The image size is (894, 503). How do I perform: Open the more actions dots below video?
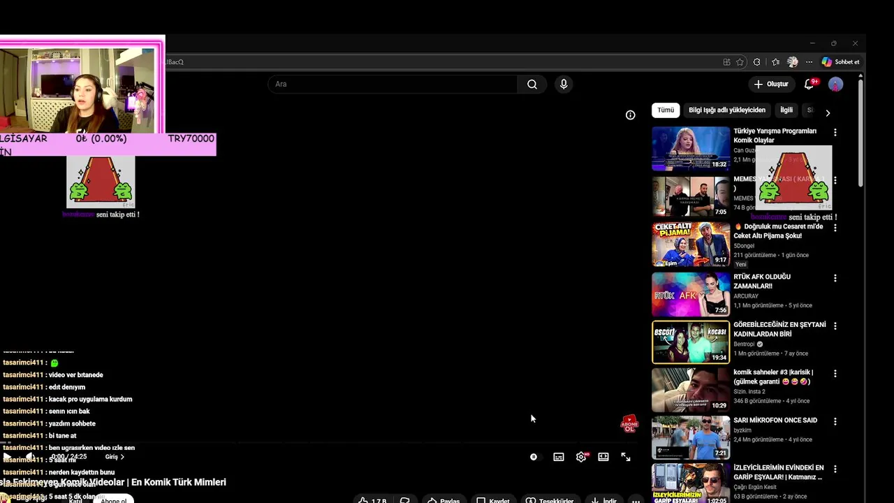(635, 500)
